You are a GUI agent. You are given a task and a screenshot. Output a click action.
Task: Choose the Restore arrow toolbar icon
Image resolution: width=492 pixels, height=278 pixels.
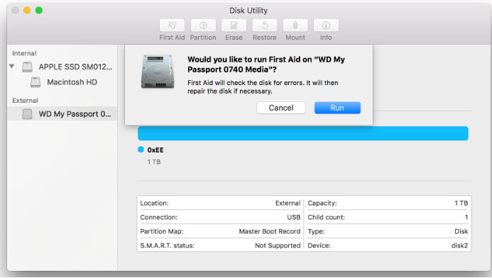click(x=265, y=26)
